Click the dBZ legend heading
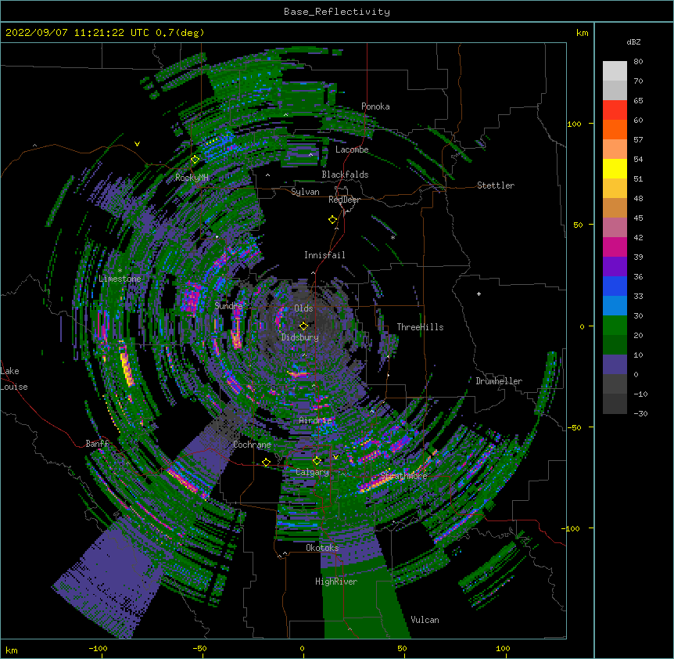674x659 pixels. coord(633,41)
